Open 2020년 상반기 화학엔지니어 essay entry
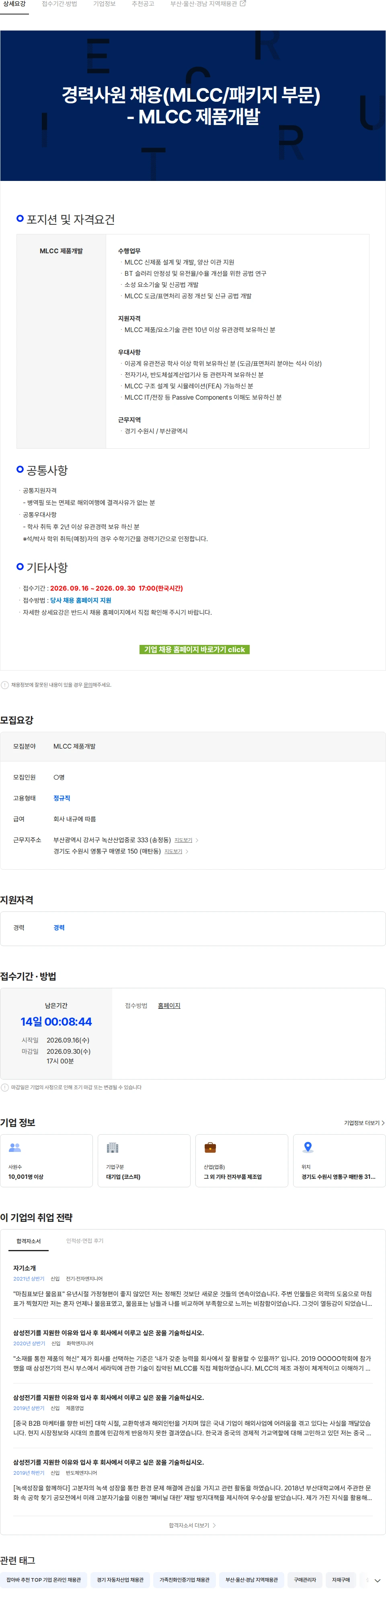386x1601 pixels. click(193, 1351)
